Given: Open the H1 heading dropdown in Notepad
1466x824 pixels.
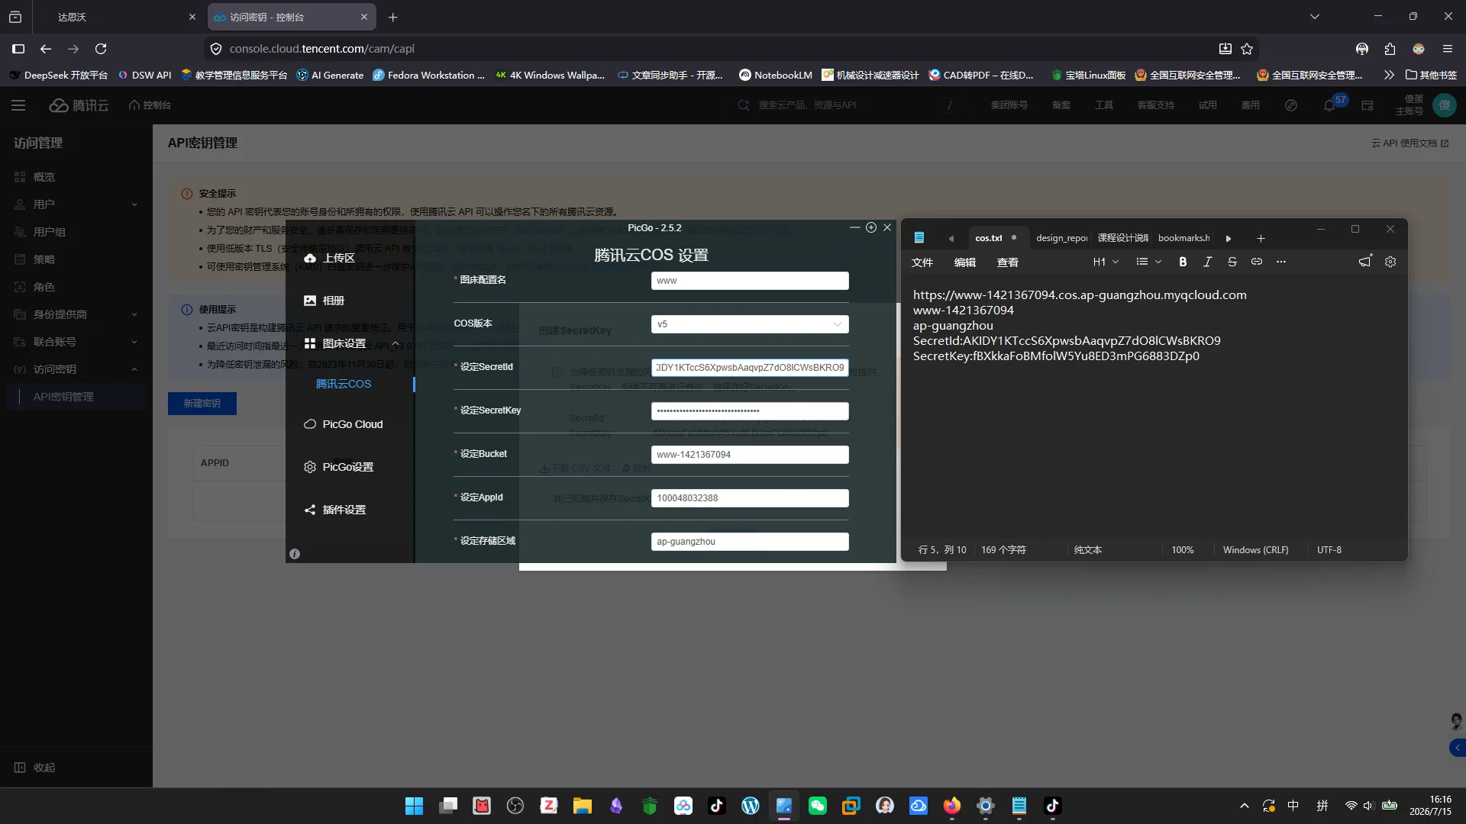Looking at the screenshot, I should (1106, 262).
